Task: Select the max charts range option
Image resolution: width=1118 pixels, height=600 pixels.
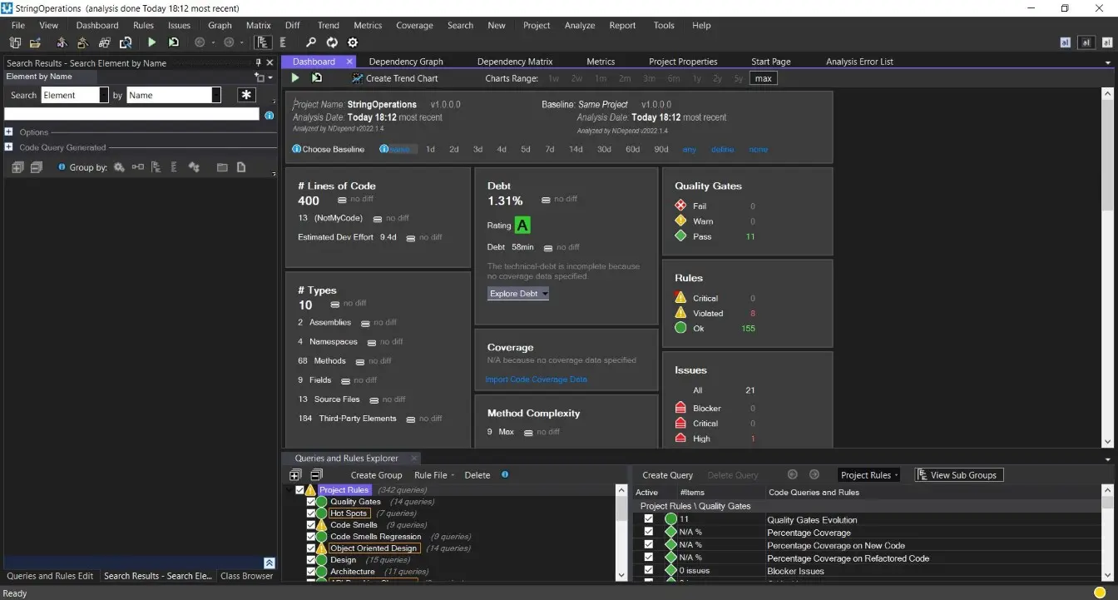Action: pyautogui.click(x=763, y=78)
